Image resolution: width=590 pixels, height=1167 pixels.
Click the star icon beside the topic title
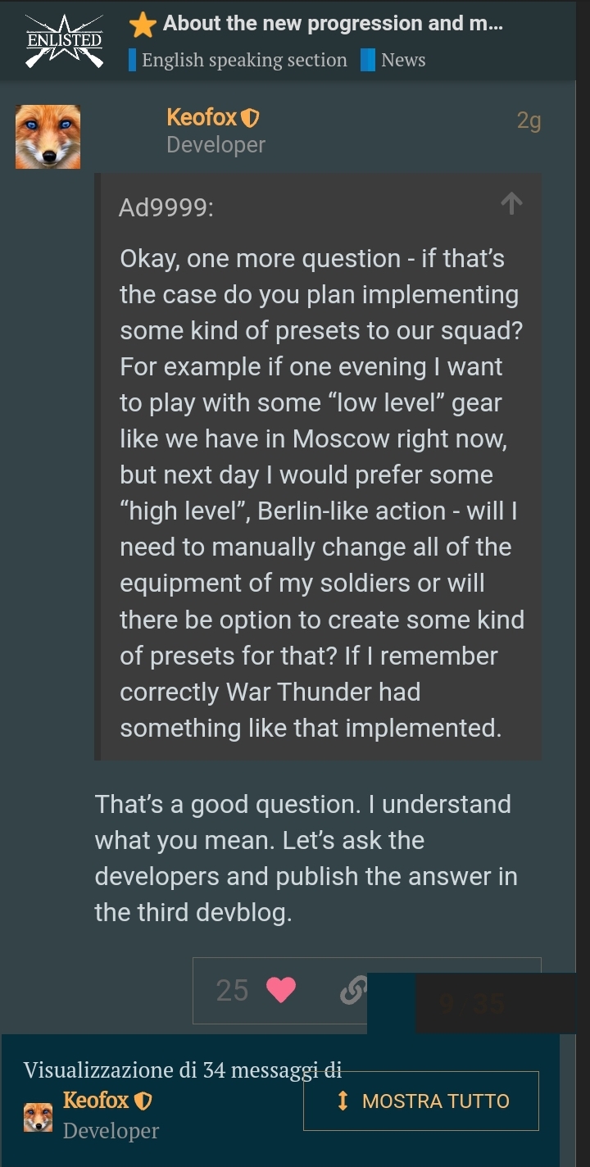point(143,25)
